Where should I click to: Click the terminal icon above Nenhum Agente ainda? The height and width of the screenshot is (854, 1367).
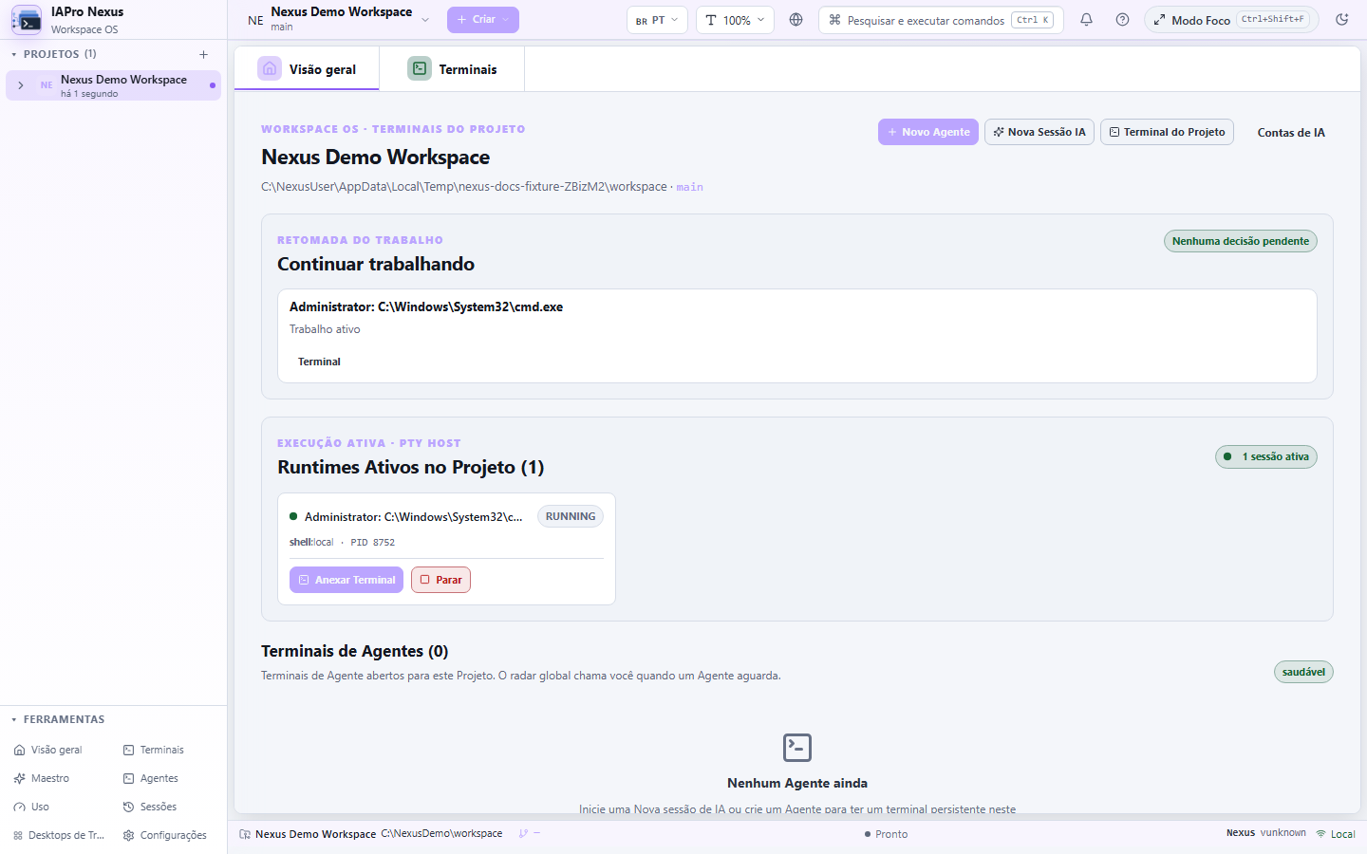point(797,748)
